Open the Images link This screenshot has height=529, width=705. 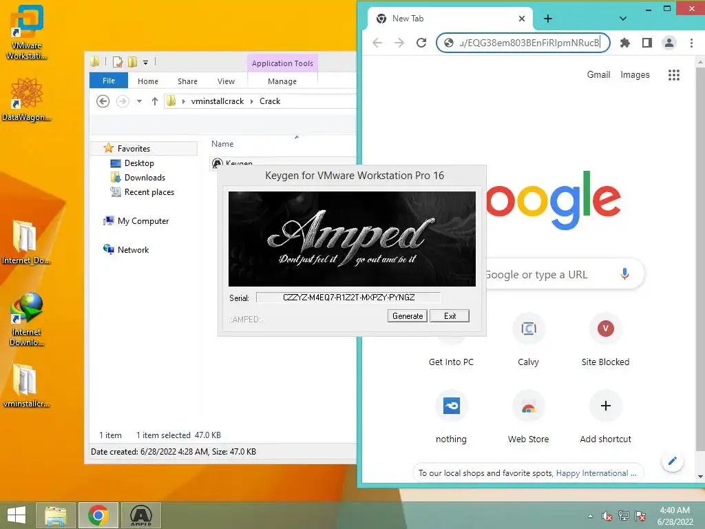(635, 74)
